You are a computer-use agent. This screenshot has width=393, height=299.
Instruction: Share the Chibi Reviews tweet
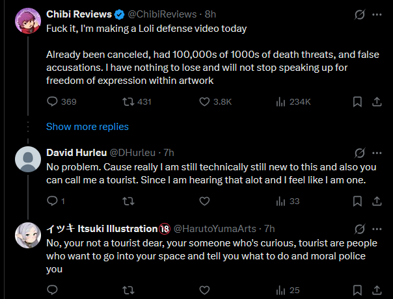pyautogui.click(x=377, y=101)
